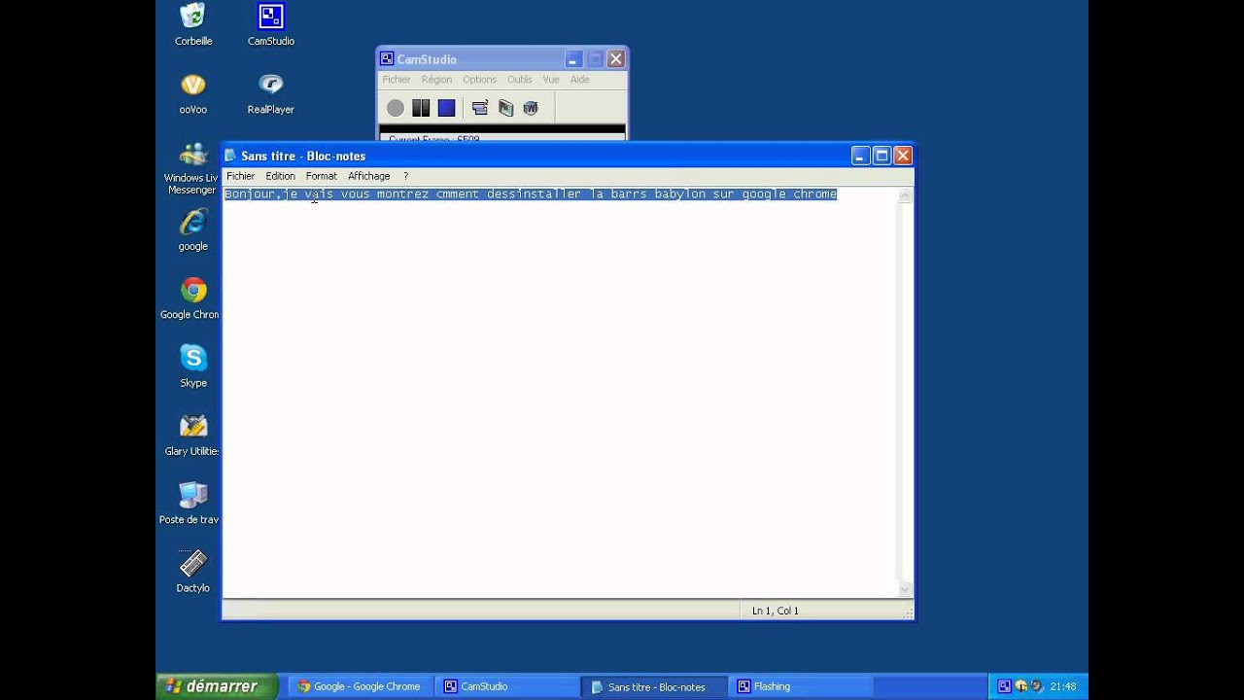
Task: Click the Bloc-notes title bar notepad icon
Action: 230,156
